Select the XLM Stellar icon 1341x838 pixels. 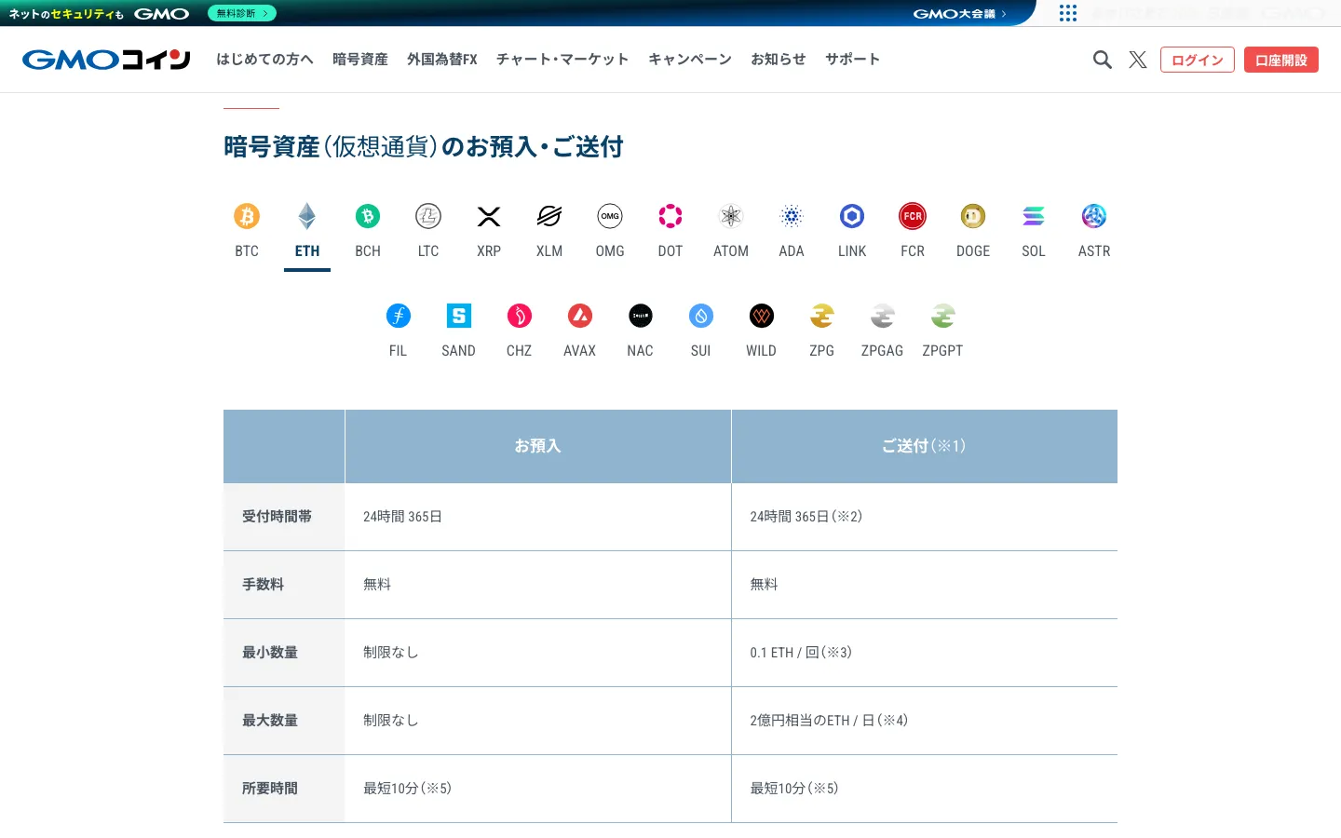549,216
